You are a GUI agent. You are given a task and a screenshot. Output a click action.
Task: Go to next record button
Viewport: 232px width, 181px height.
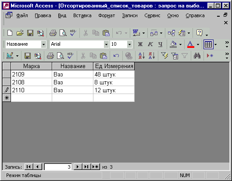(78, 167)
